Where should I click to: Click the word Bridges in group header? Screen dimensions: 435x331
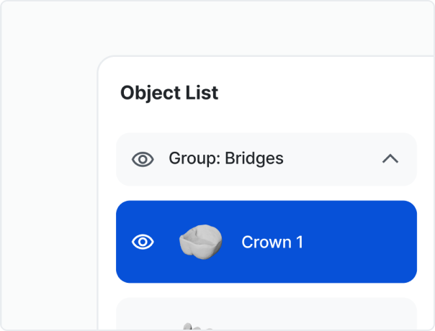(254, 158)
